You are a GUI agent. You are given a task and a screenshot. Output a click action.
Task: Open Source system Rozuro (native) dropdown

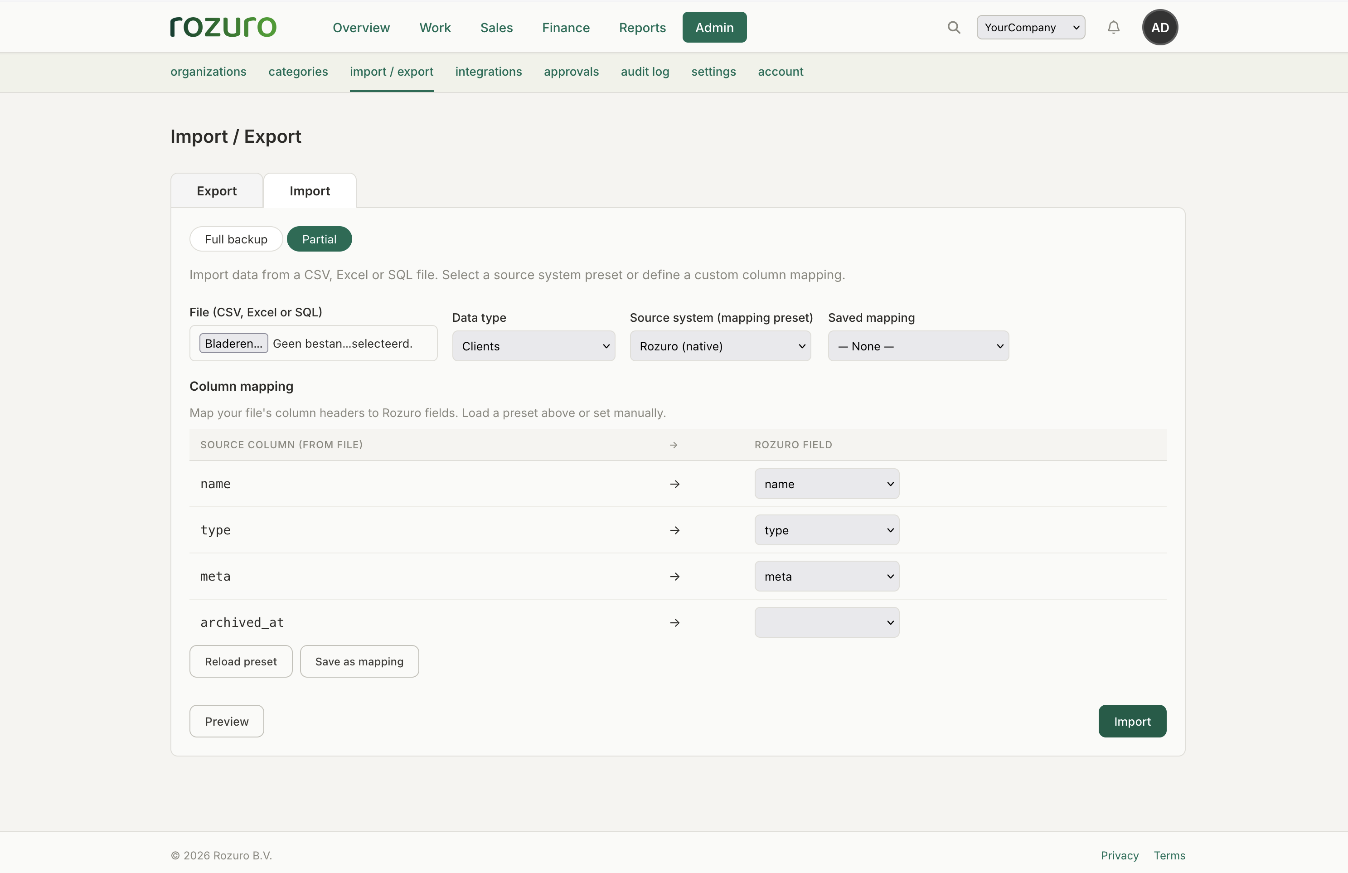(x=720, y=346)
